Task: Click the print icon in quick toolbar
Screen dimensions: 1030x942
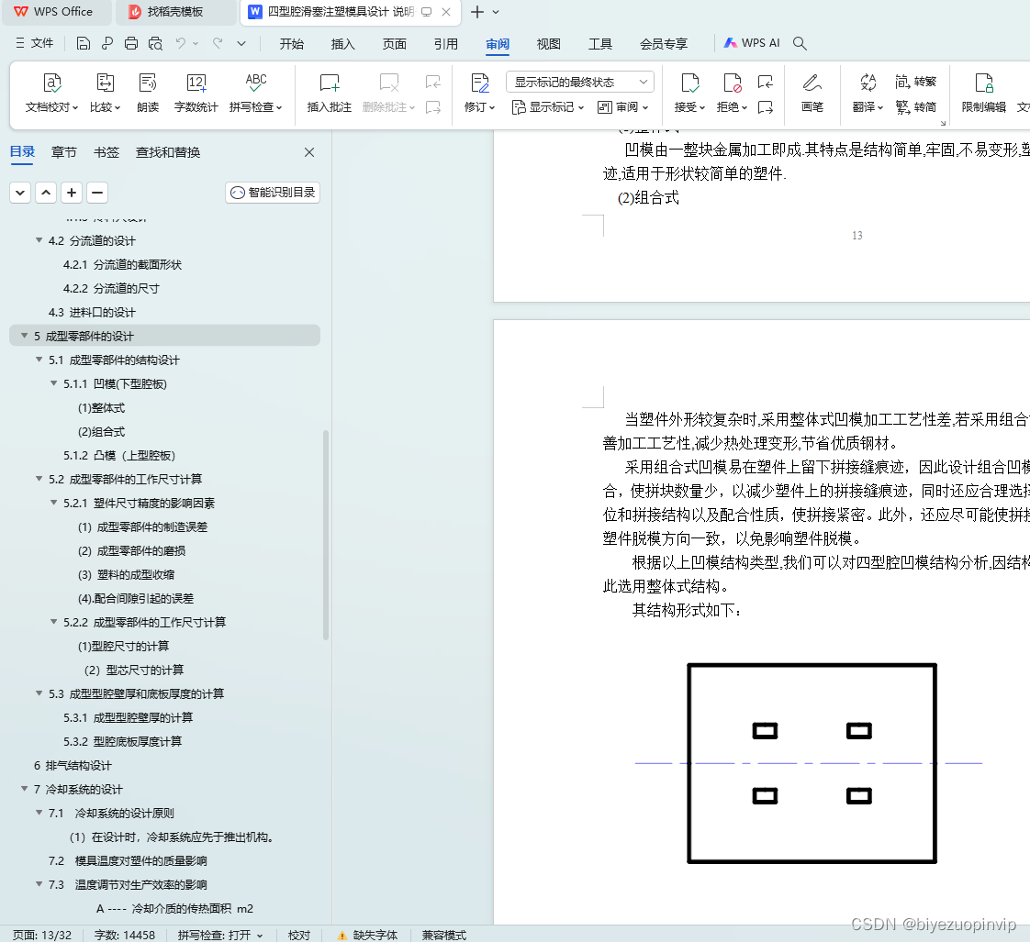Action: pos(130,43)
